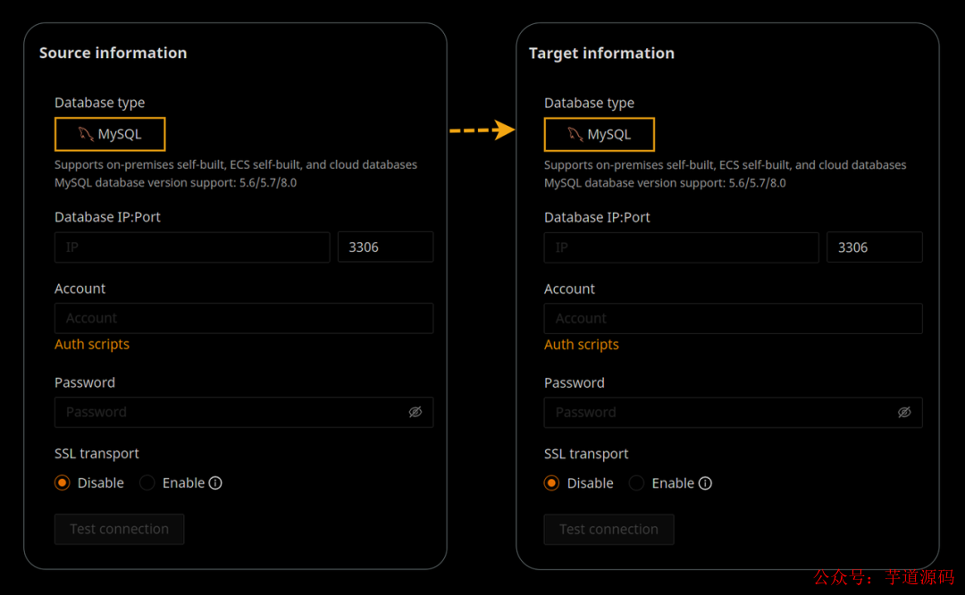Click target MySQL version support text
This screenshot has width=965, height=595.
click(665, 183)
